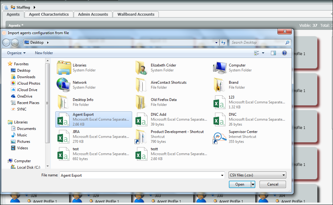
Task: Open the change view dropdown arrow
Action: coord(263,53)
